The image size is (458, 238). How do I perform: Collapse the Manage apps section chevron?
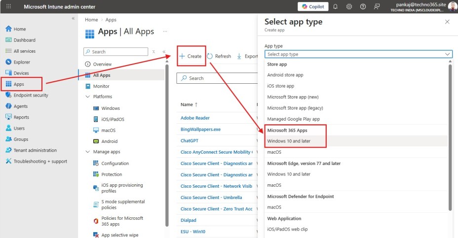(87, 152)
